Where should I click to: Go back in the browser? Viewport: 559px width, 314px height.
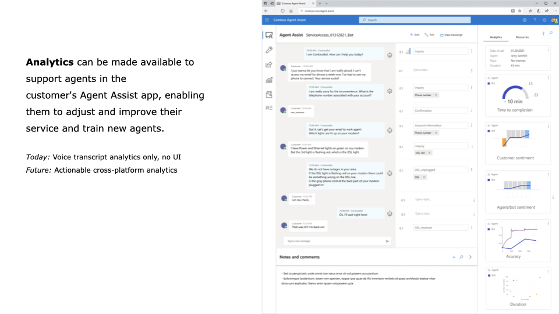click(266, 11)
